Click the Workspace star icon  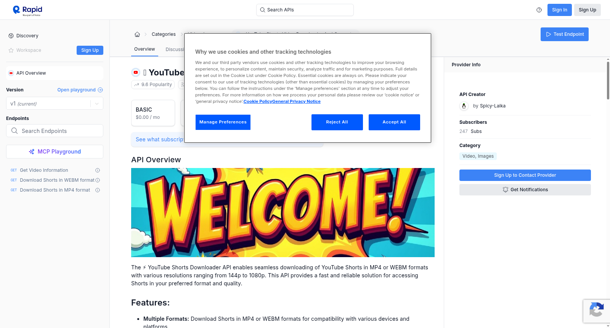[x=11, y=50]
